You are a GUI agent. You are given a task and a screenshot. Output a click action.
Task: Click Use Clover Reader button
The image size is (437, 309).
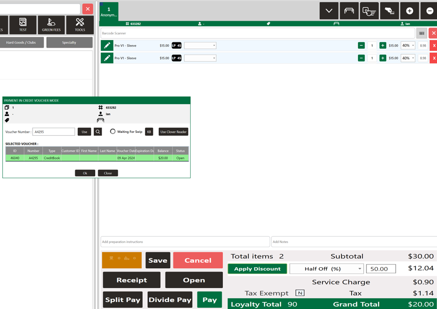coord(174,132)
